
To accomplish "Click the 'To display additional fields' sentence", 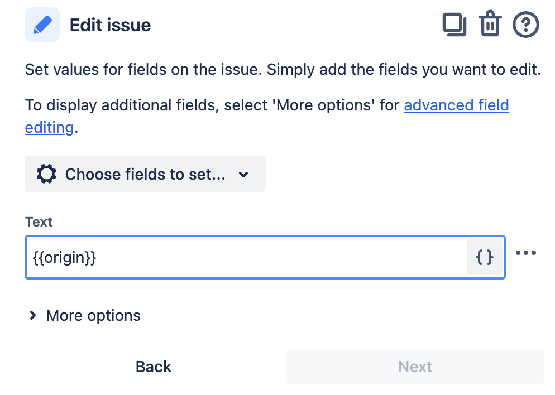I will pyautogui.click(x=212, y=105).
